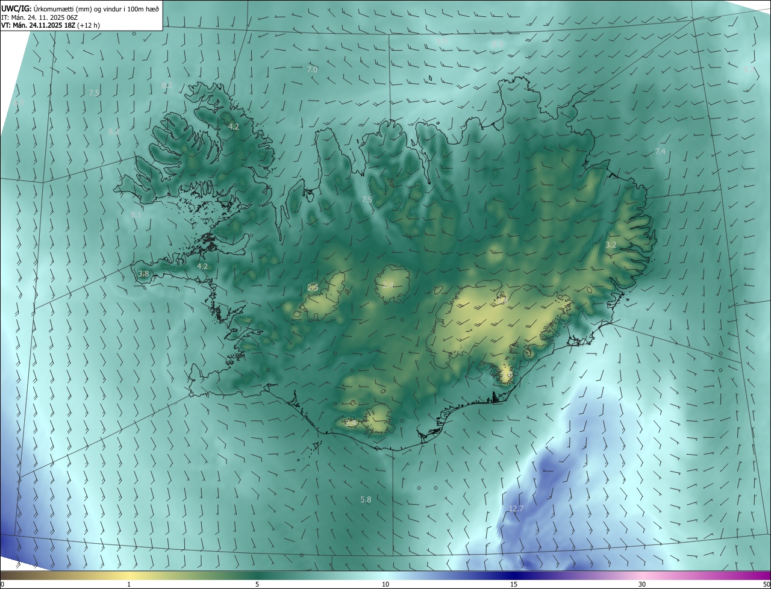Click the colour scale tick label 30
This screenshot has width=771, height=589.
642,584
